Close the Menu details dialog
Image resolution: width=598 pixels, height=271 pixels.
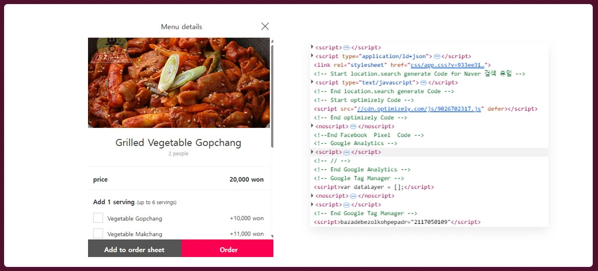pos(265,26)
